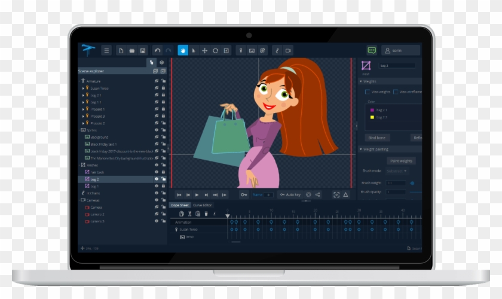Jump to the last frame
The image size is (502, 299).
(215, 195)
